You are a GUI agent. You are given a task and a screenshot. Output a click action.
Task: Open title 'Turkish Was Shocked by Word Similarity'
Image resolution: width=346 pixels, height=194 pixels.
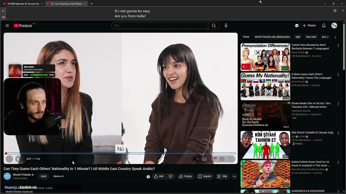(310, 47)
